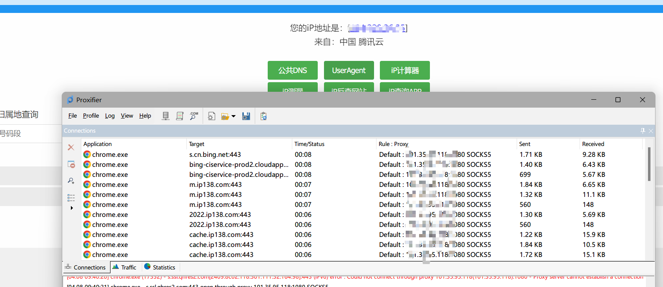Screen dimensions: 663x287
Task: Open the View menu
Action: coord(127,116)
